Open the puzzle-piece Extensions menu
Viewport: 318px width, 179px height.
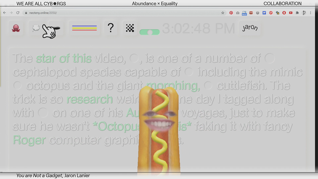[x=297, y=13]
